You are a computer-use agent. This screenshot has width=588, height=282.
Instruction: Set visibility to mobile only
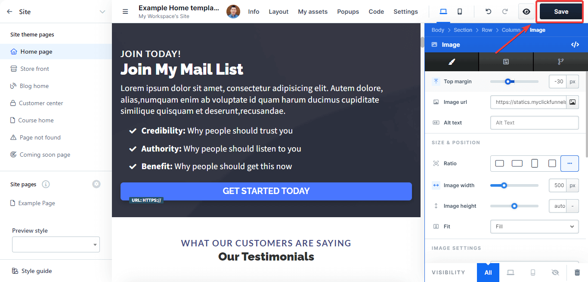533,272
